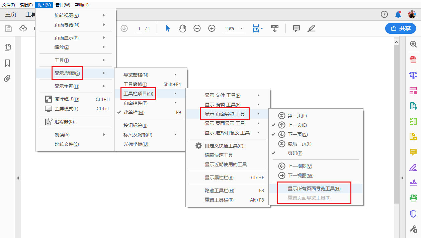The width and height of the screenshot is (421, 238).
Task: Click the 共享 share button
Action: click(x=400, y=28)
